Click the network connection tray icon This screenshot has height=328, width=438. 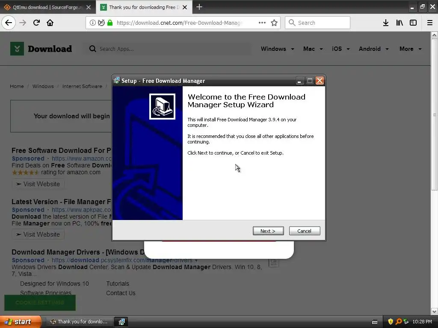[x=406, y=322]
